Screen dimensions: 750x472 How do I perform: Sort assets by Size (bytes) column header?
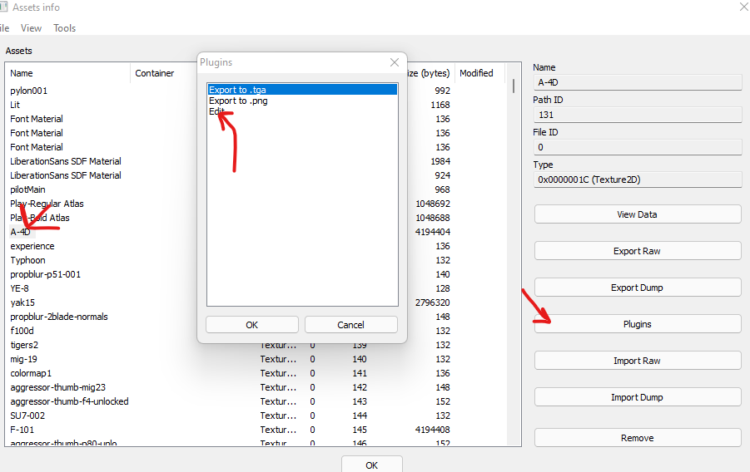[x=429, y=73]
